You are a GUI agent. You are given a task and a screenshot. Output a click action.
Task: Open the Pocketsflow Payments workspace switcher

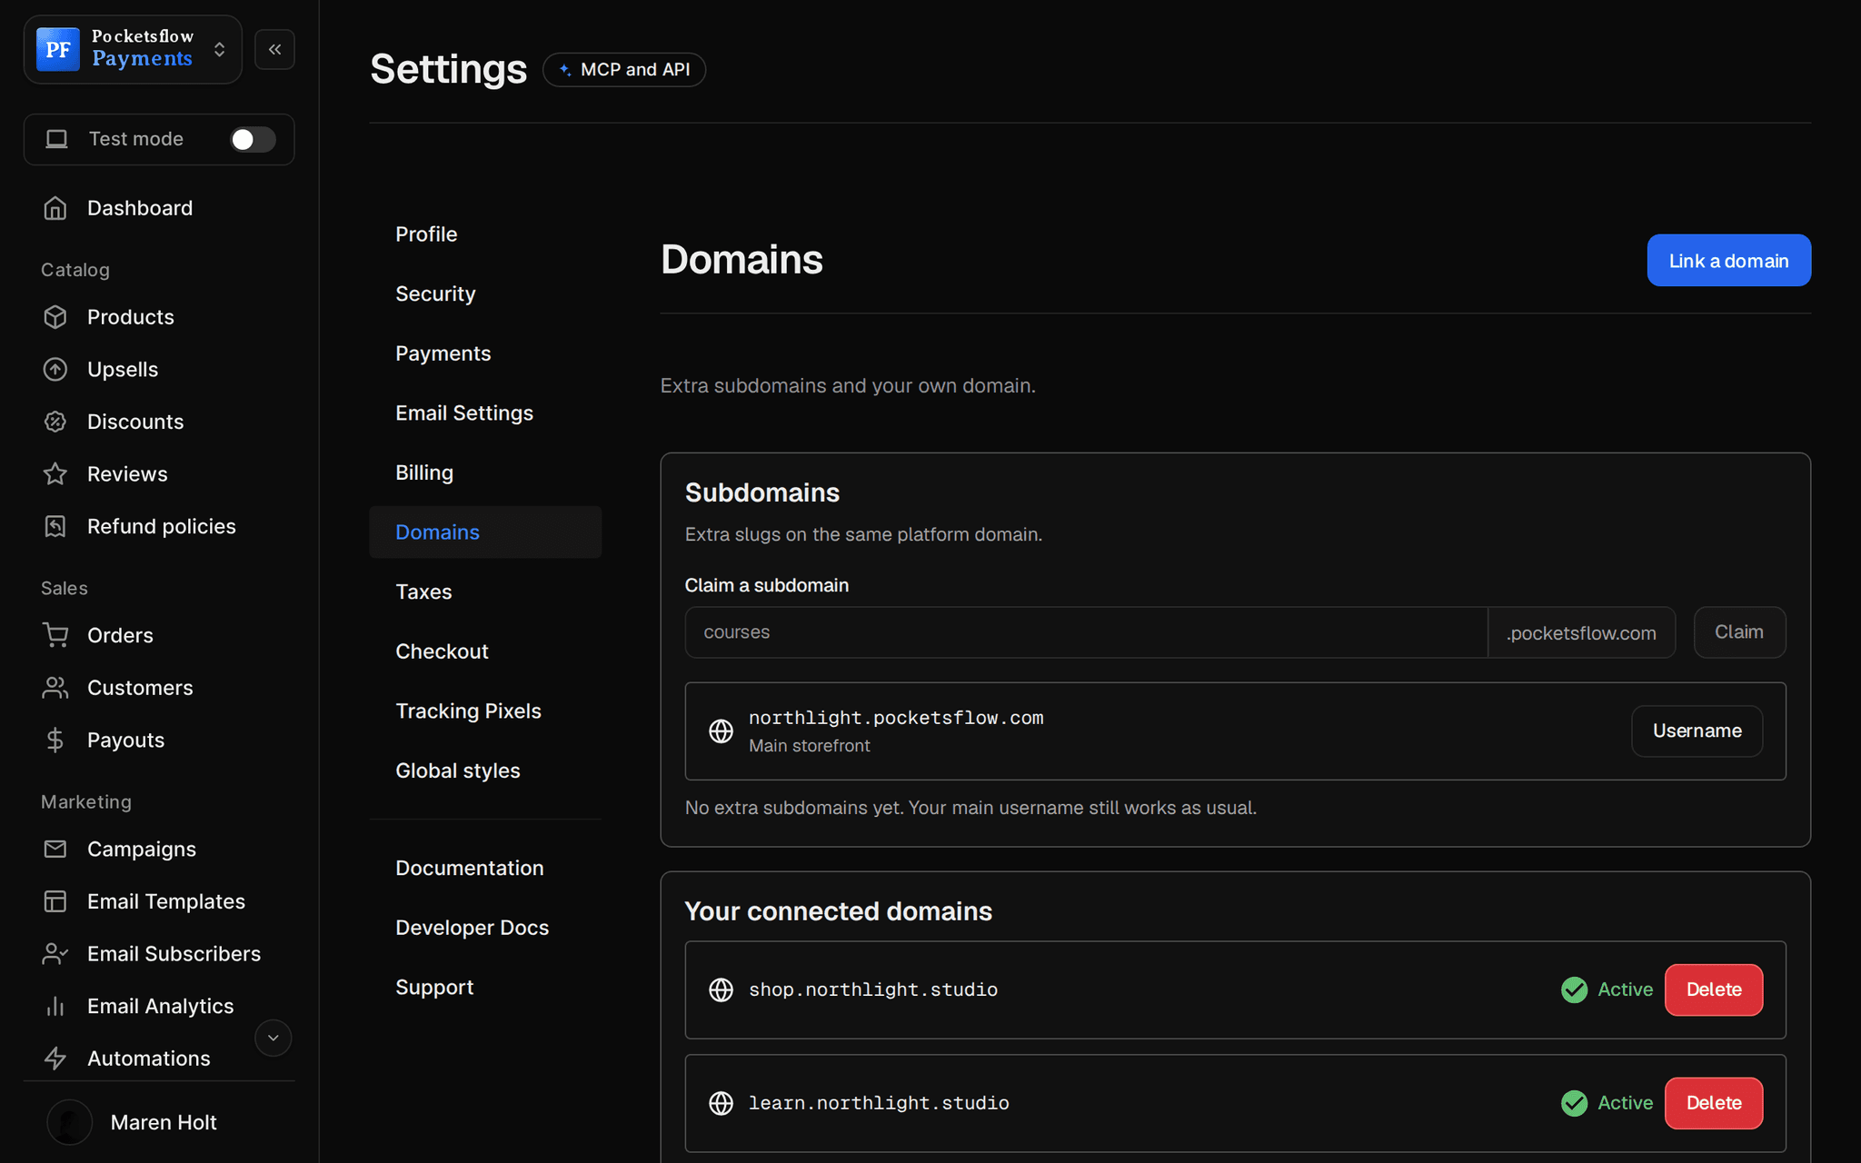click(x=133, y=49)
